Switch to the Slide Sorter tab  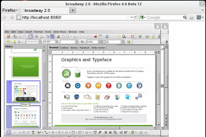(x=98, y=48)
